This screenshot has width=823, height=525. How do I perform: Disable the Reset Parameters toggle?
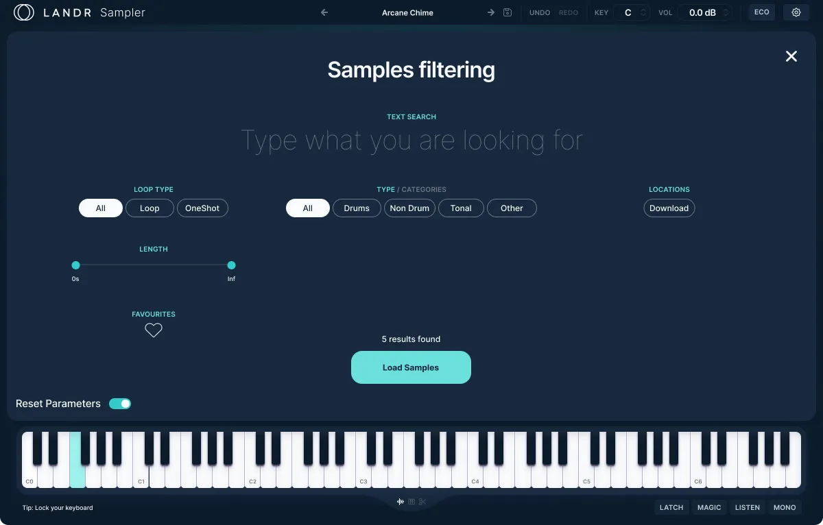tap(120, 404)
